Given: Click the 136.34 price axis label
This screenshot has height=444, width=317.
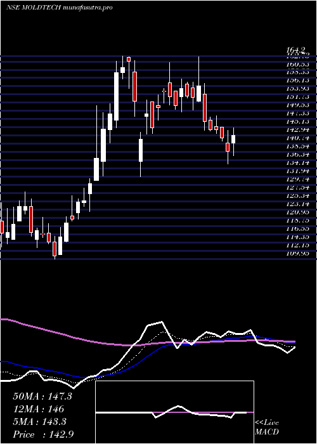Looking at the screenshot, I should 297,155.
